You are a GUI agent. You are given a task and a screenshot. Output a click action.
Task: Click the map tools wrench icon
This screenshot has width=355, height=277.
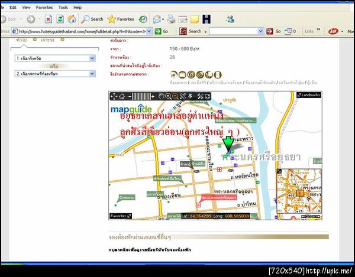tap(201, 96)
